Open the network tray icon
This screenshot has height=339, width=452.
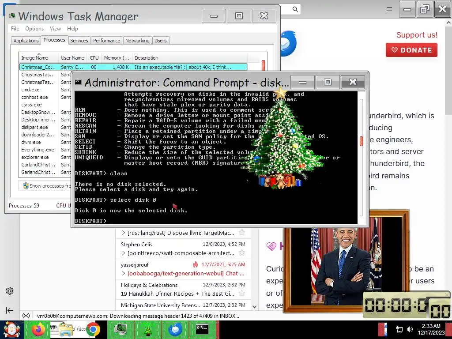[x=399, y=329]
